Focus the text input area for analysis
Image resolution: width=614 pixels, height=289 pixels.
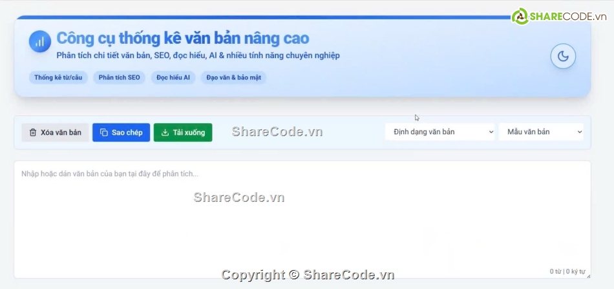point(302,219)
